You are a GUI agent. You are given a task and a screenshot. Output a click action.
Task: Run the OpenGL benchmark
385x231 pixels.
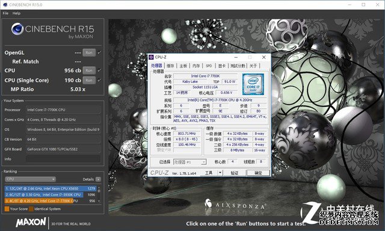(89, 52)
